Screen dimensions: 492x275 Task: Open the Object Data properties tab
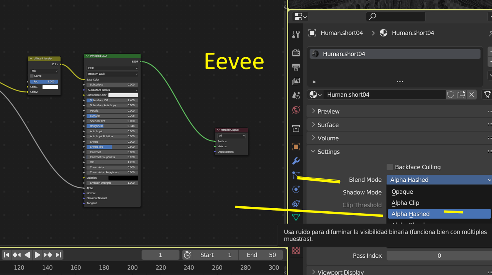click(296, 218)
